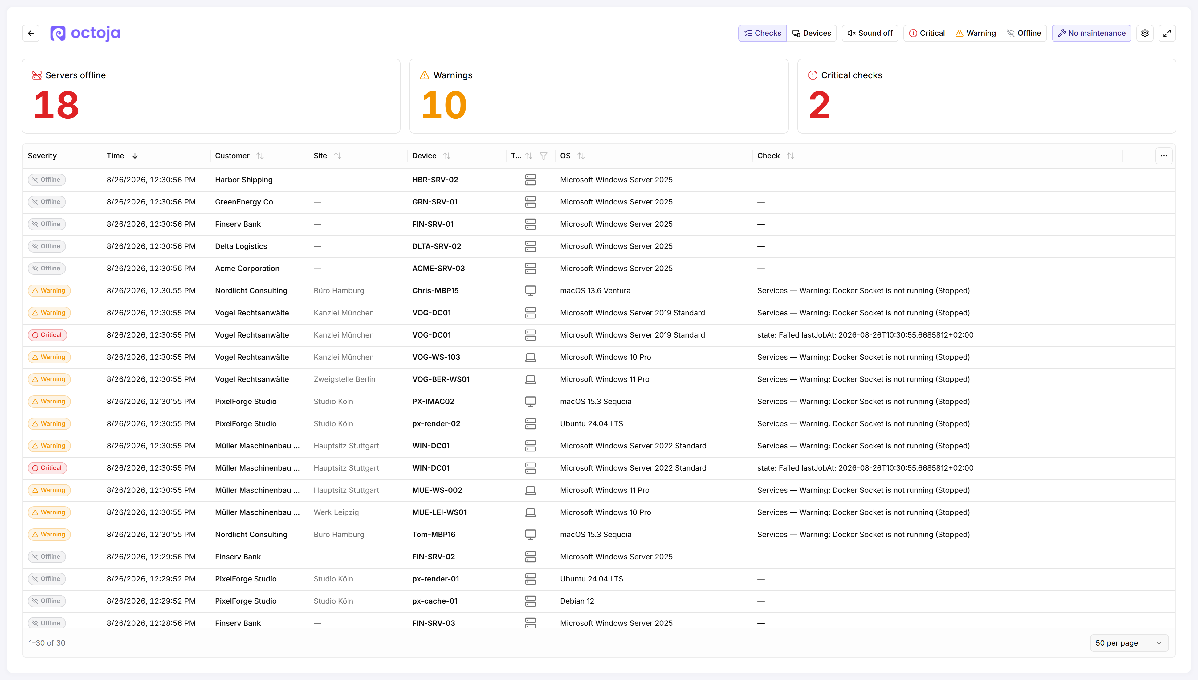The width and height of the screenshot is (1198, 680).
Task: Click the Warnings card triangle icon
Action: 425,75
